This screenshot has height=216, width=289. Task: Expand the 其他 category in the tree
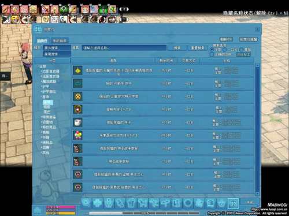tap(45, 152)
